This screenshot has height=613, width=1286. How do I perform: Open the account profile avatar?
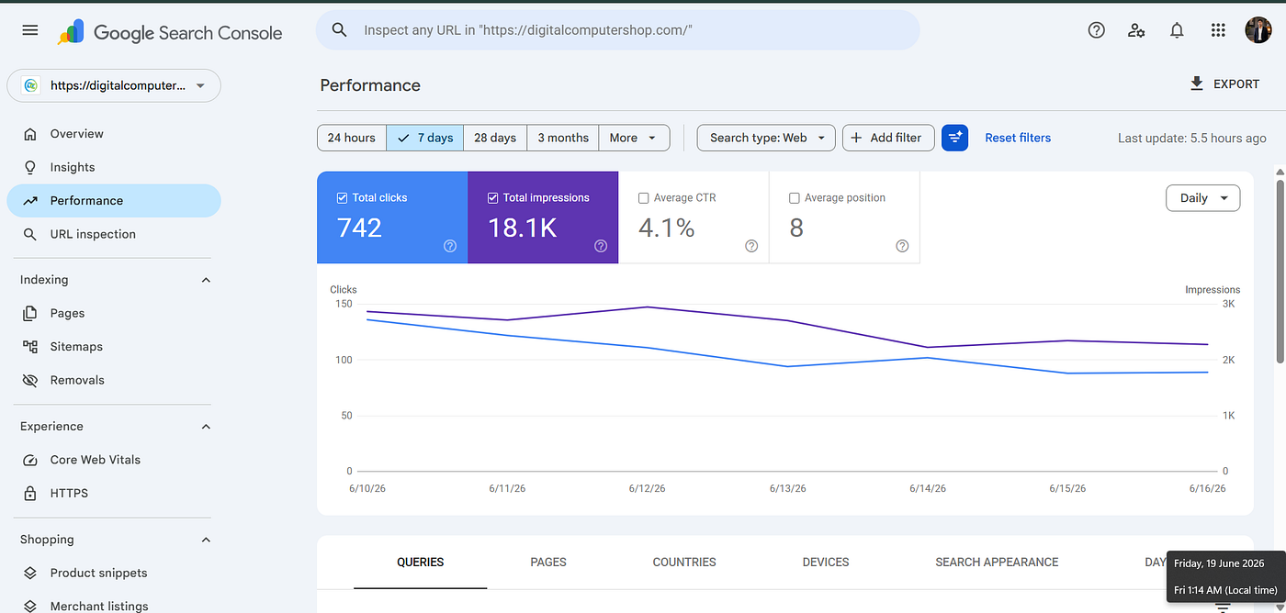click(1258, 30)
